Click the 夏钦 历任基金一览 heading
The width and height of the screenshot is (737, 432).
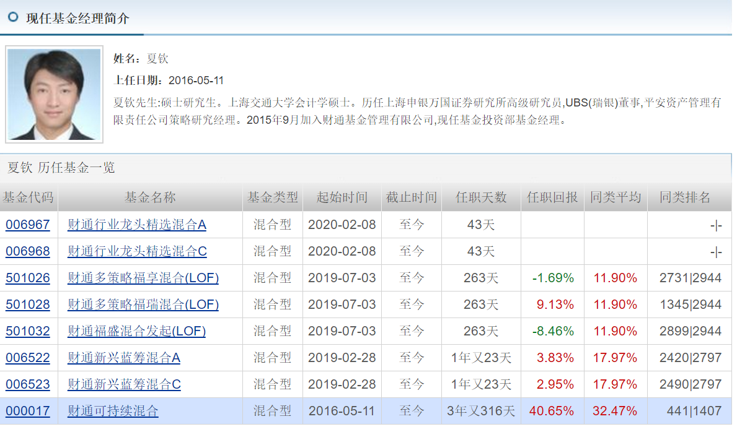(61, 168)
